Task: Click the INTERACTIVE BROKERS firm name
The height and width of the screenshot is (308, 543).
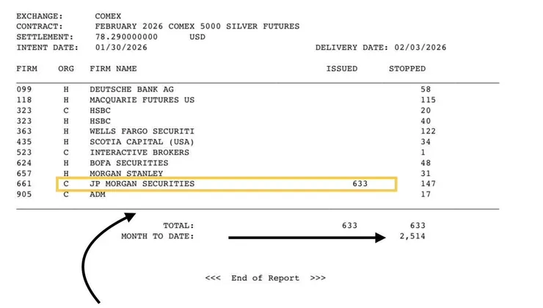Action: tap(139, 153)
